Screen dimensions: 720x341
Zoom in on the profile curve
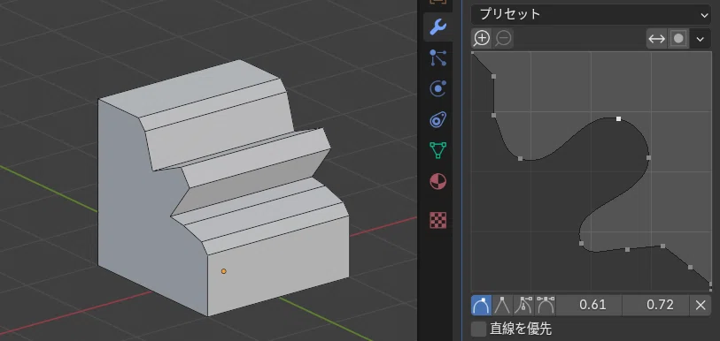pyautogui.click(x=482, y=39)
